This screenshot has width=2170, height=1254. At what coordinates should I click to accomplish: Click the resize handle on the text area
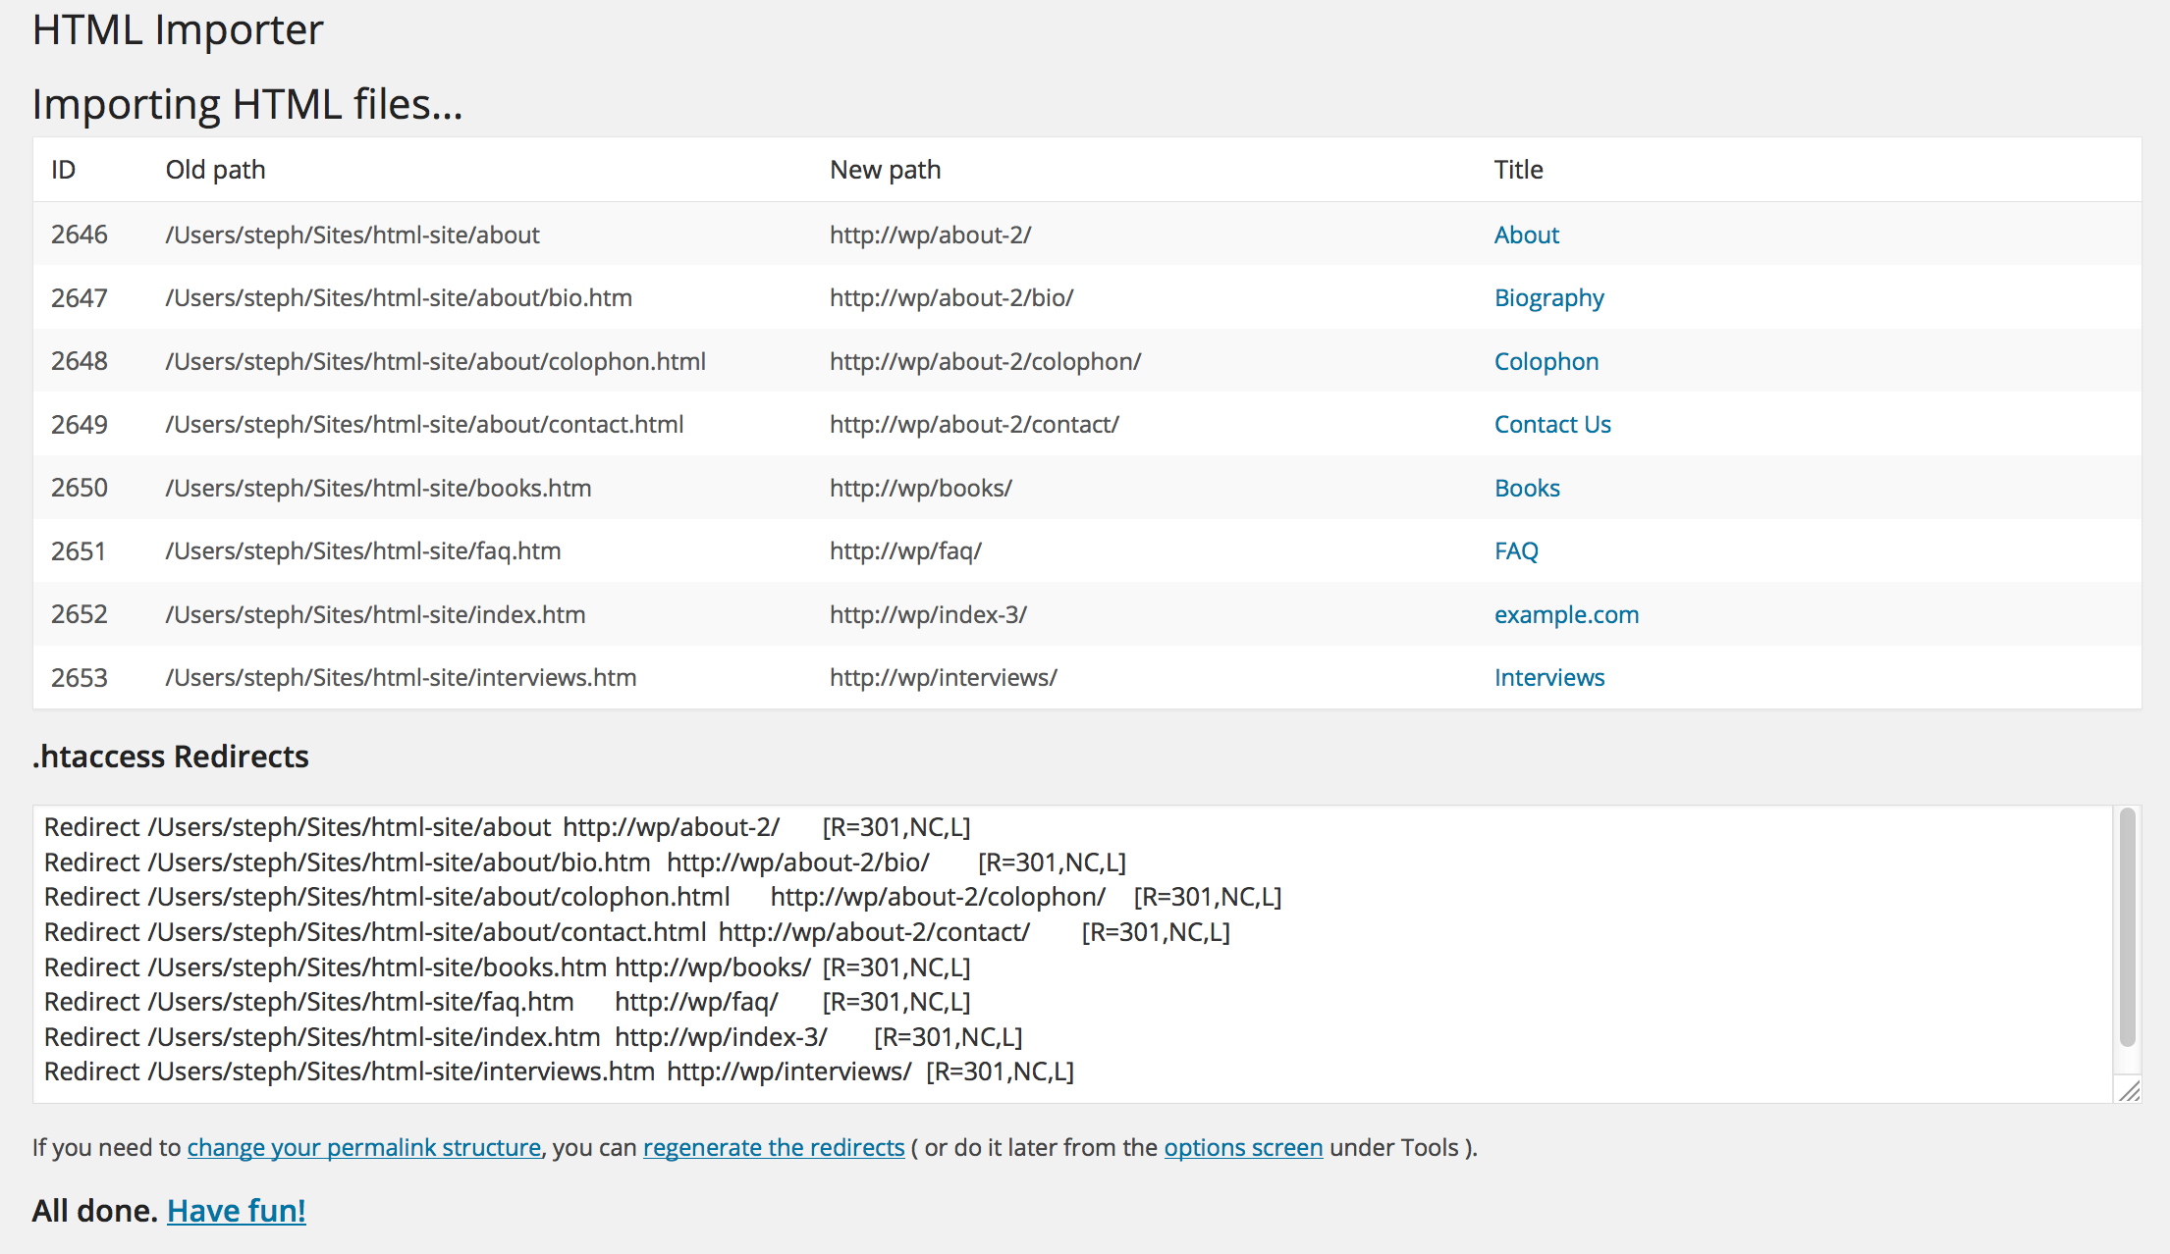click(2128, 1090)
